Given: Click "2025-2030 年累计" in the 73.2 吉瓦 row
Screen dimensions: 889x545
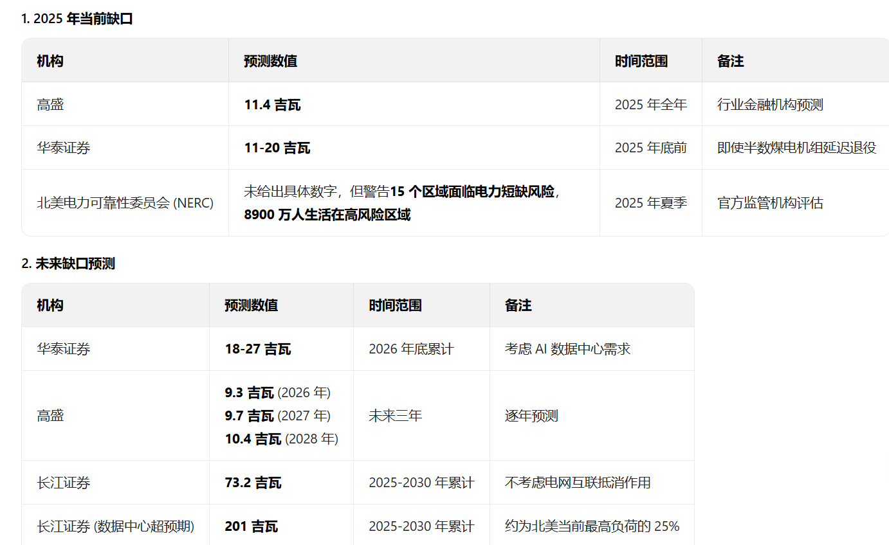Looking at the screenshot, I should point(421,483).
